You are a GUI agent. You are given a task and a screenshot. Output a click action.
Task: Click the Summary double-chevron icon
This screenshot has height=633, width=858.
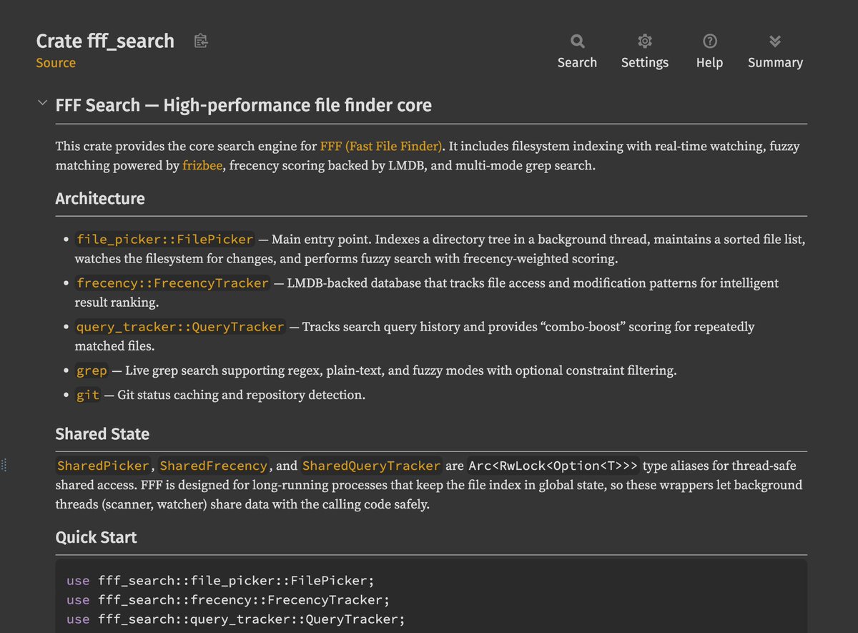point(775,41)
